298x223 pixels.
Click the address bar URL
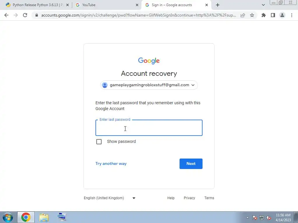[139, 15]
